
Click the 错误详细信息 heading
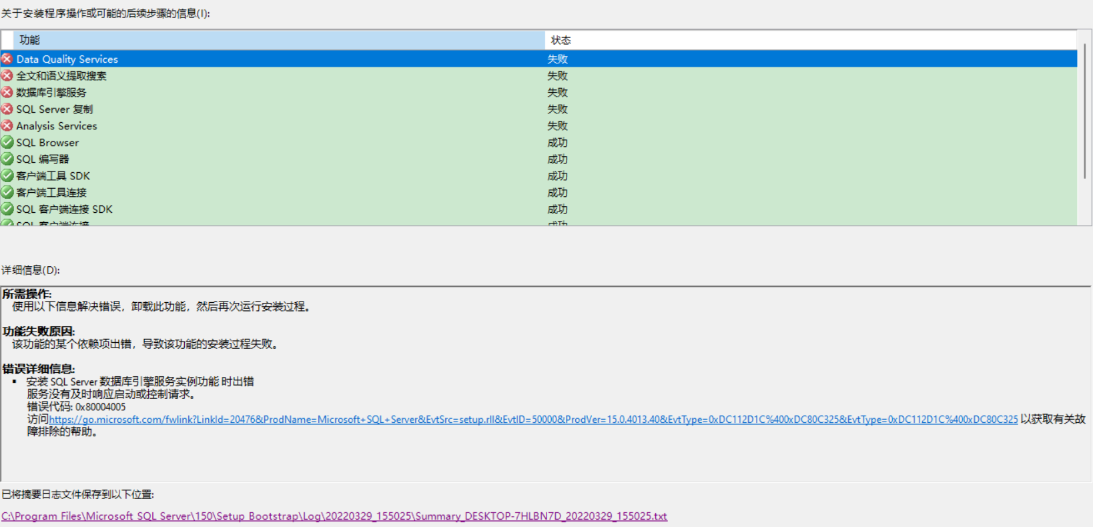click(39, 369)
